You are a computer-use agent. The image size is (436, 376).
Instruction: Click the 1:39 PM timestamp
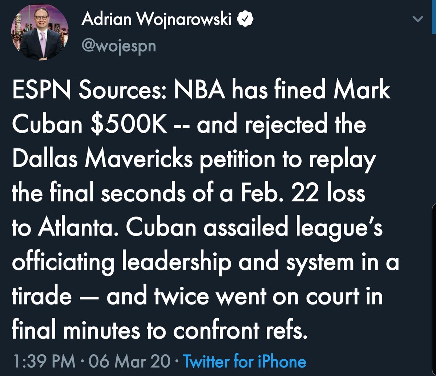[44, 361]
